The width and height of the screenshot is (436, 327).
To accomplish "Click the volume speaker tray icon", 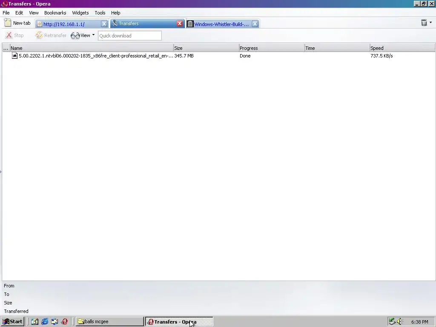I will [399, 321].
